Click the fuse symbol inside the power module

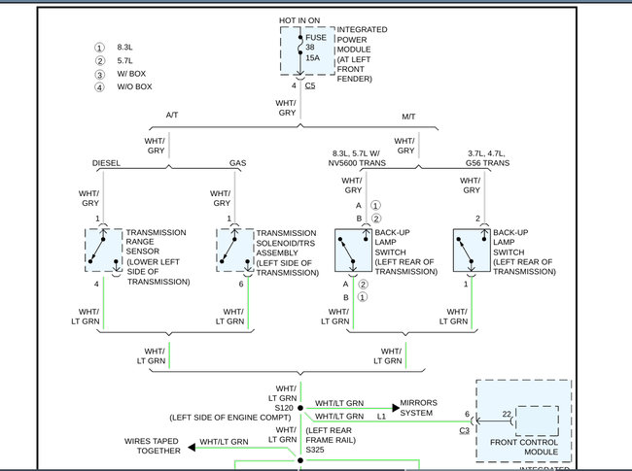[x=300, y=45]
